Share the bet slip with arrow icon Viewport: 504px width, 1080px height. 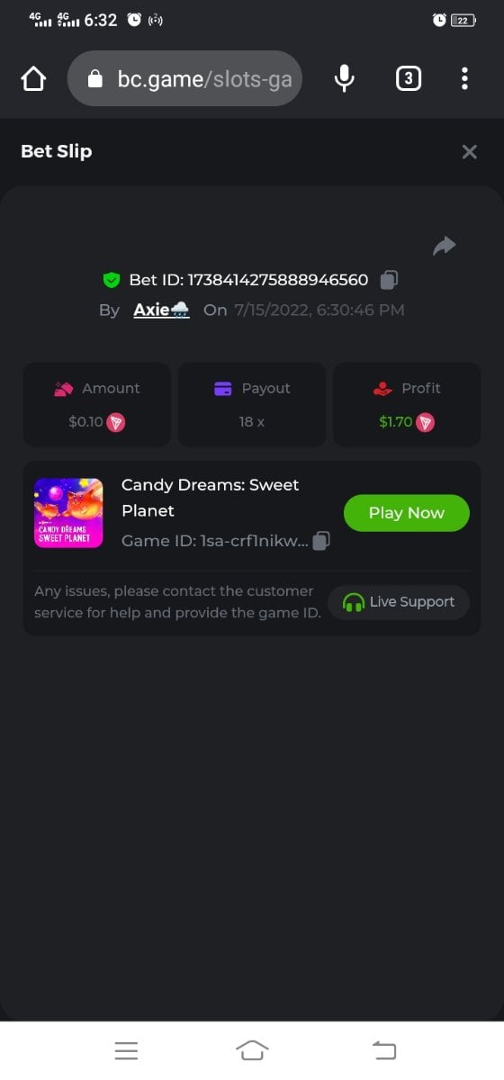(x=445, y=246)
